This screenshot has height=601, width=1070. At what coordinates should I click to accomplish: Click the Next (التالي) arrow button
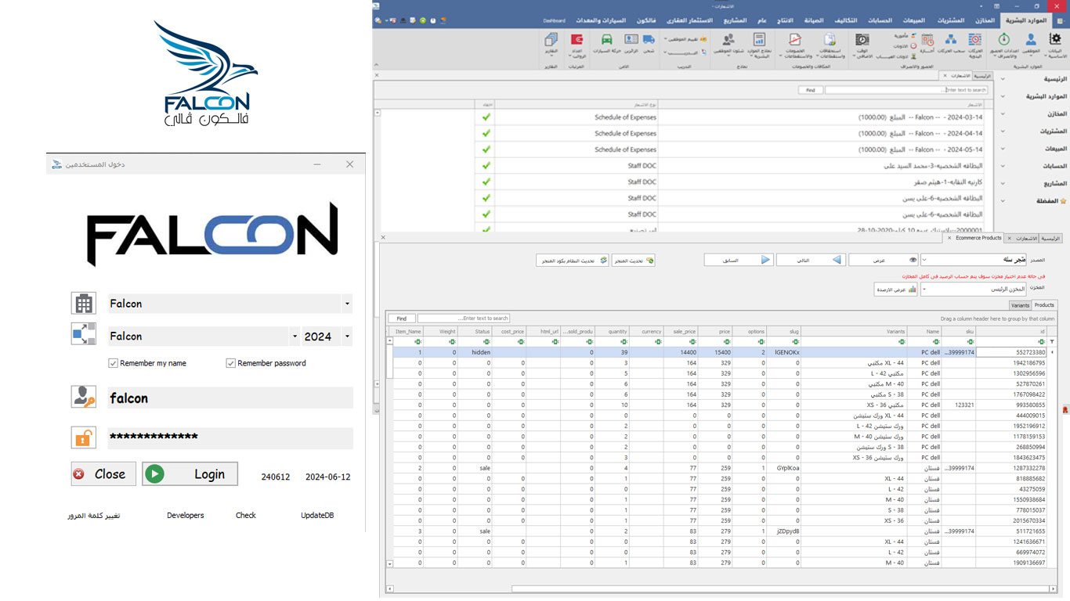click(837, 260)
